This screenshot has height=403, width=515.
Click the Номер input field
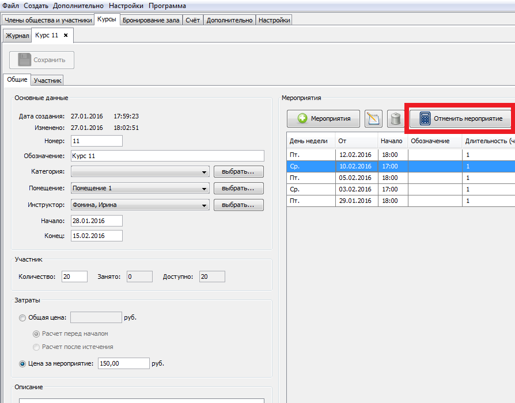coord(97,141)
